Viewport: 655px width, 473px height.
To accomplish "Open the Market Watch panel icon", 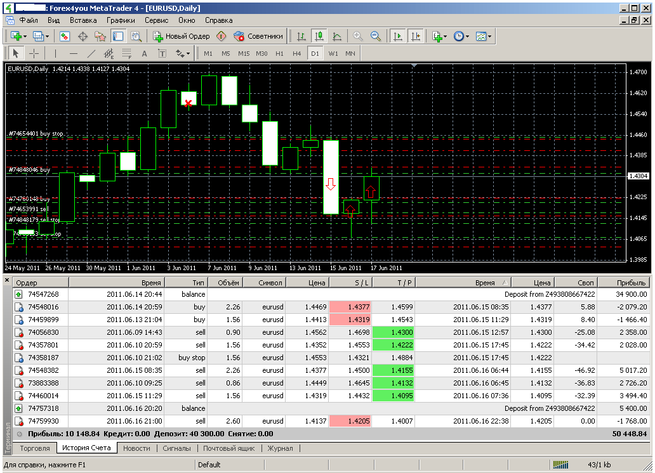I will [64, 36].
